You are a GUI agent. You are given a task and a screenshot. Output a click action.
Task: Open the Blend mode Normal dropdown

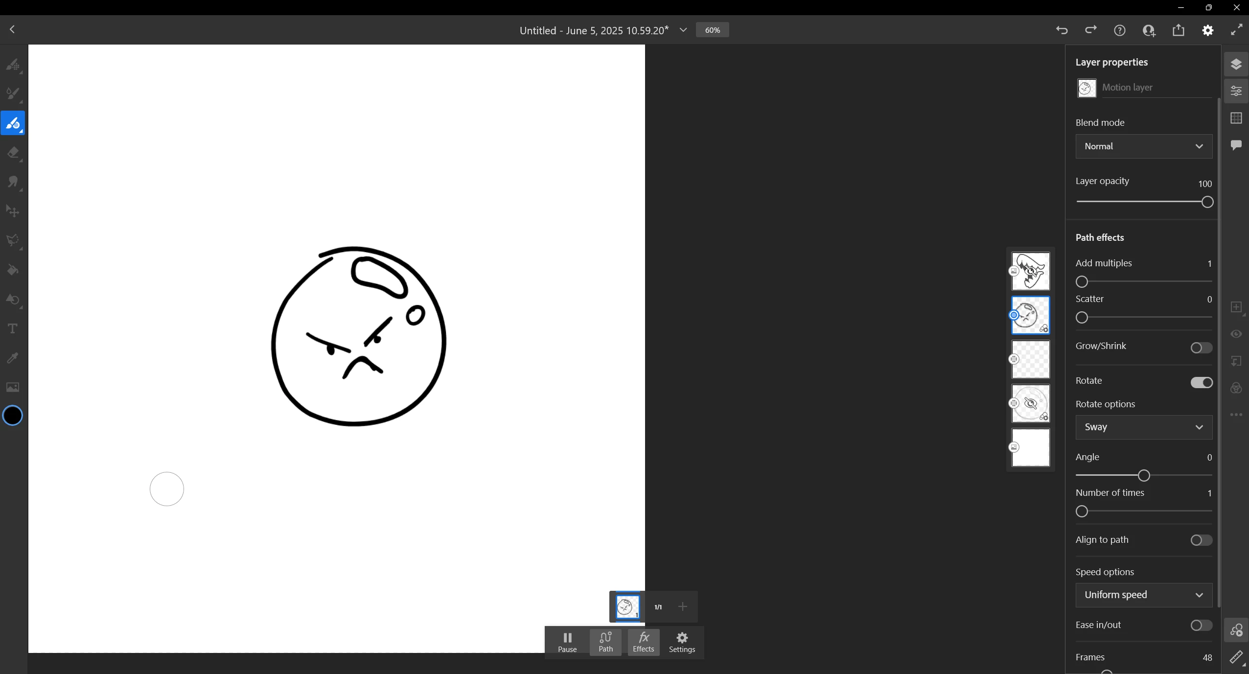[x=1144, y=146]
